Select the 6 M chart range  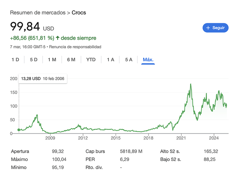tap(71, 60)
